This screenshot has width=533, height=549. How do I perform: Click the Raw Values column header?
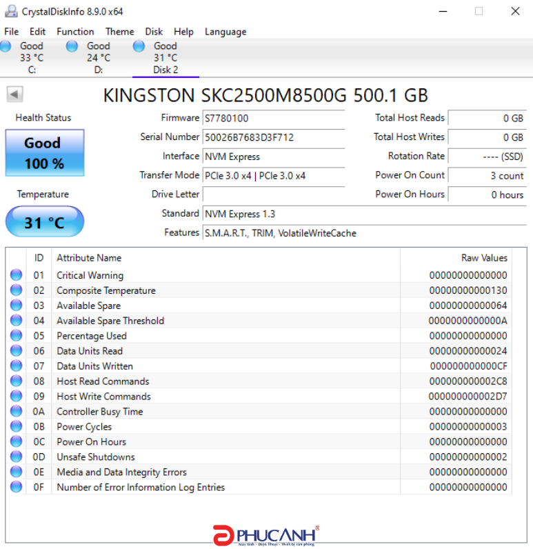click(x=456, y=258)
